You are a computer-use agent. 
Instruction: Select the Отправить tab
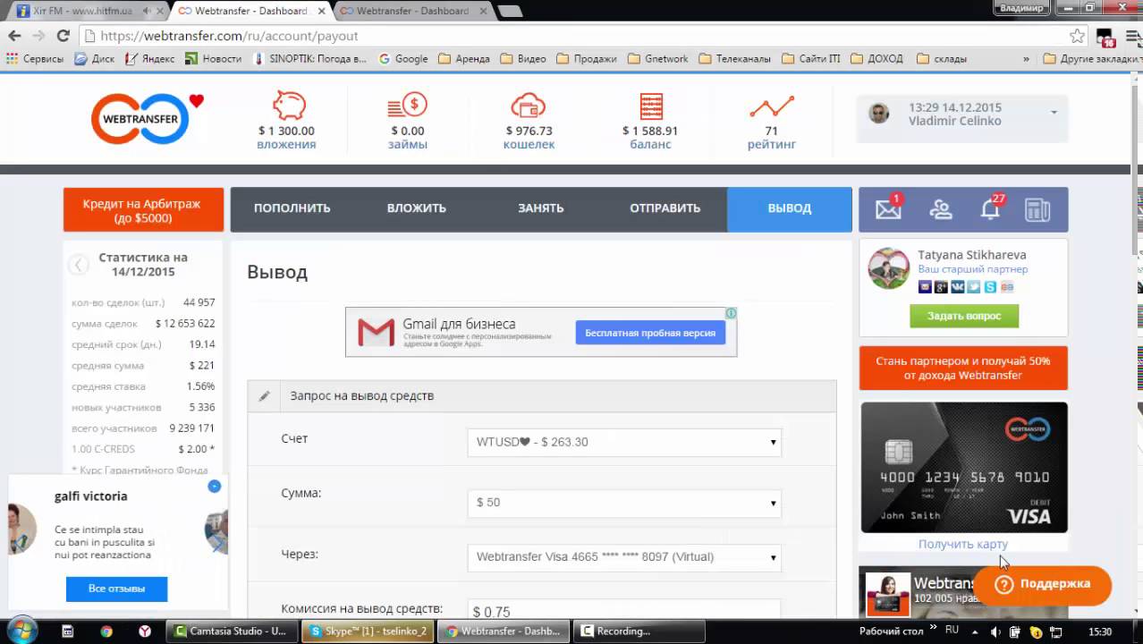click(x=665, y=208)
